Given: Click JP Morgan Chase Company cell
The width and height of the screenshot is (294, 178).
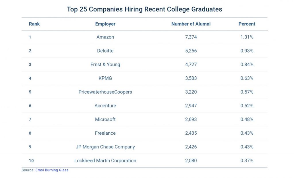Looking at the screenshot, I should [x=105, y=147].
